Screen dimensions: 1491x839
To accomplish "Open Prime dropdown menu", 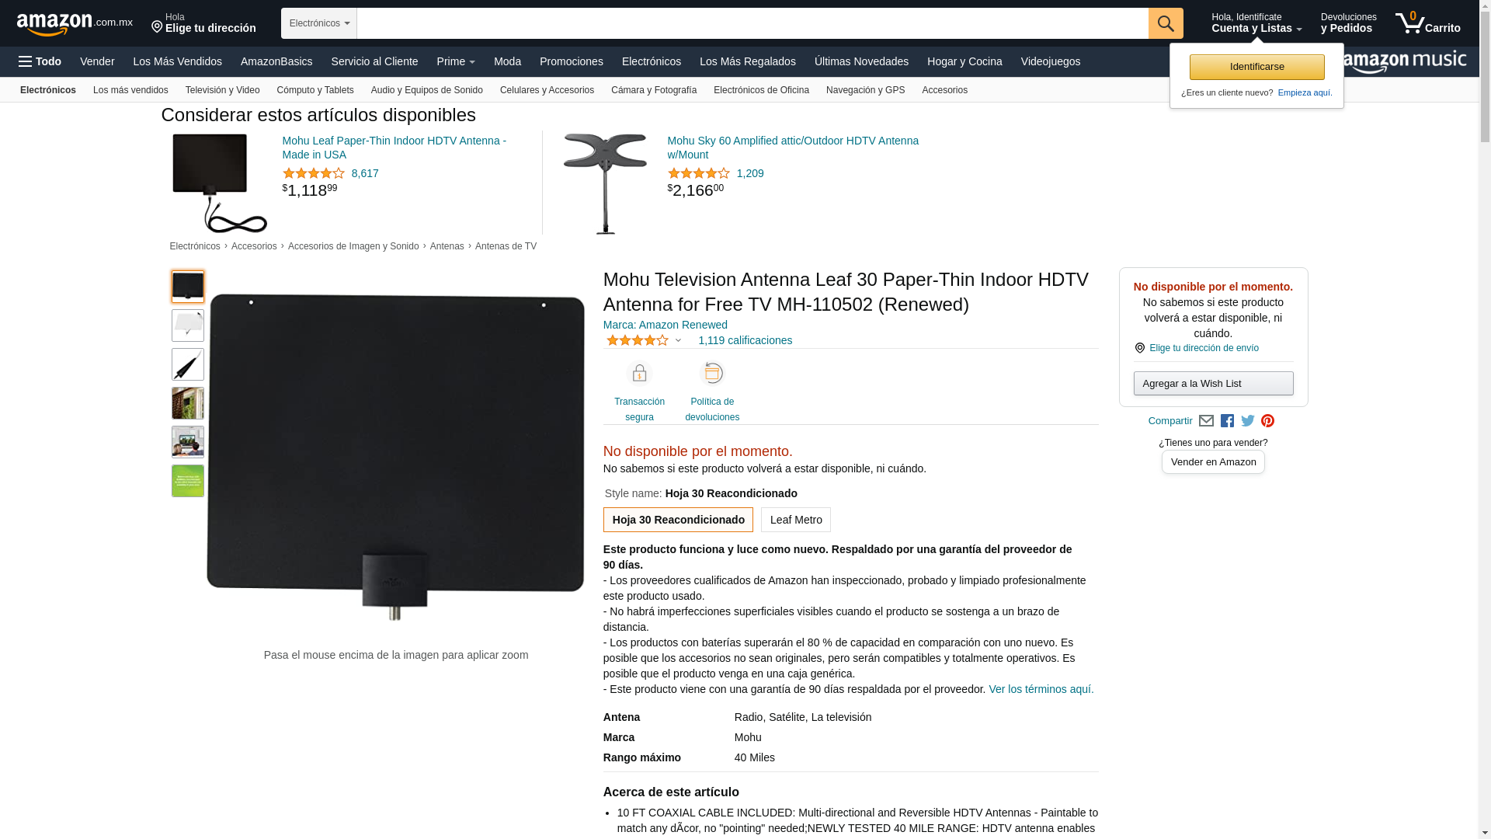I will [456, 61].
